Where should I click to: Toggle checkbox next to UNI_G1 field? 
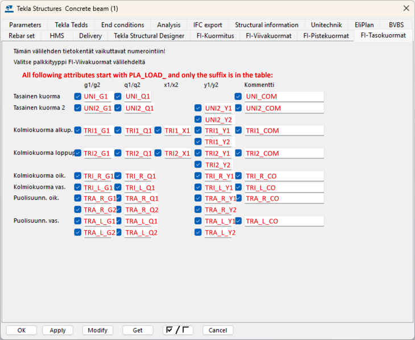[78, 97]
